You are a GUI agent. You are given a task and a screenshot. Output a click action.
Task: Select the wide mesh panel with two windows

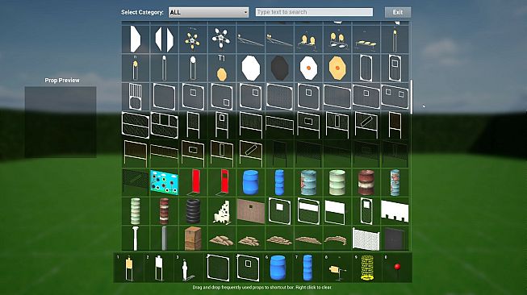[395, 97]
